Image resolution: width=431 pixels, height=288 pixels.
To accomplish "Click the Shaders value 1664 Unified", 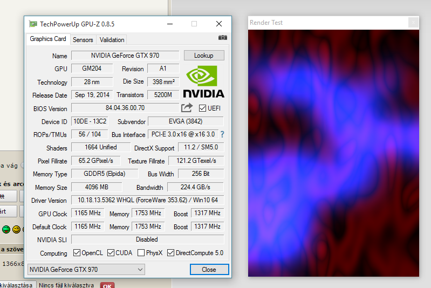I will pos(101,147).
